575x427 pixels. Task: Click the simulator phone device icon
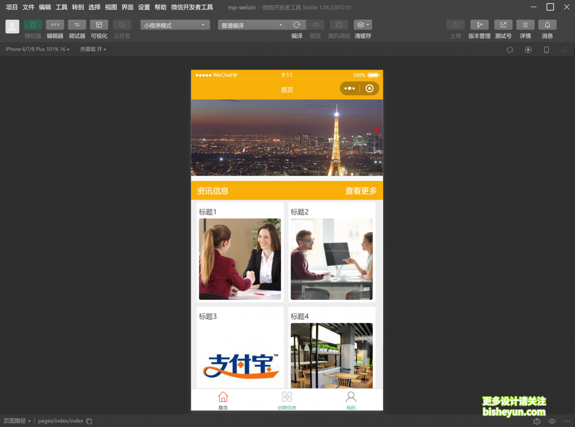coord(546,50)
